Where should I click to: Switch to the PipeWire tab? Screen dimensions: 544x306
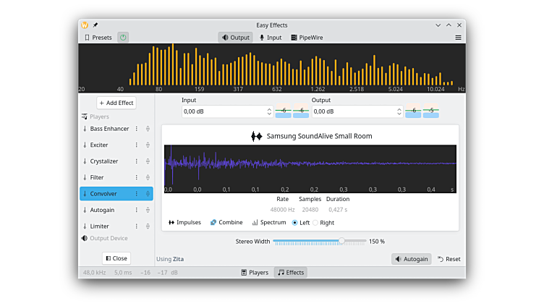pyautogui.click(x=308, y=38)
